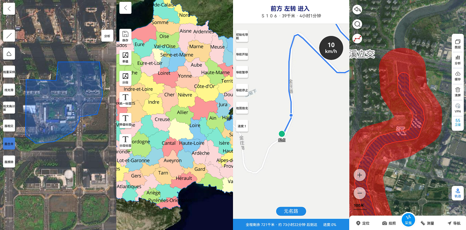Add 分段标签 range labels
Screen dimensions: 466x230
pyautogui.click(x=126, y=142)
